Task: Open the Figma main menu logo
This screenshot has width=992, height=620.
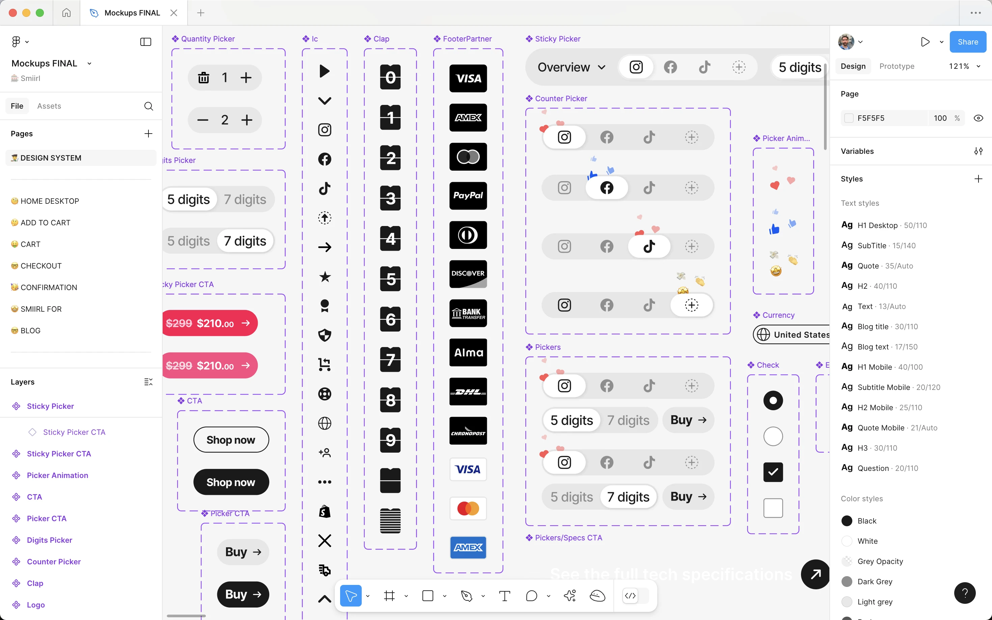Action: click(16, 41)
